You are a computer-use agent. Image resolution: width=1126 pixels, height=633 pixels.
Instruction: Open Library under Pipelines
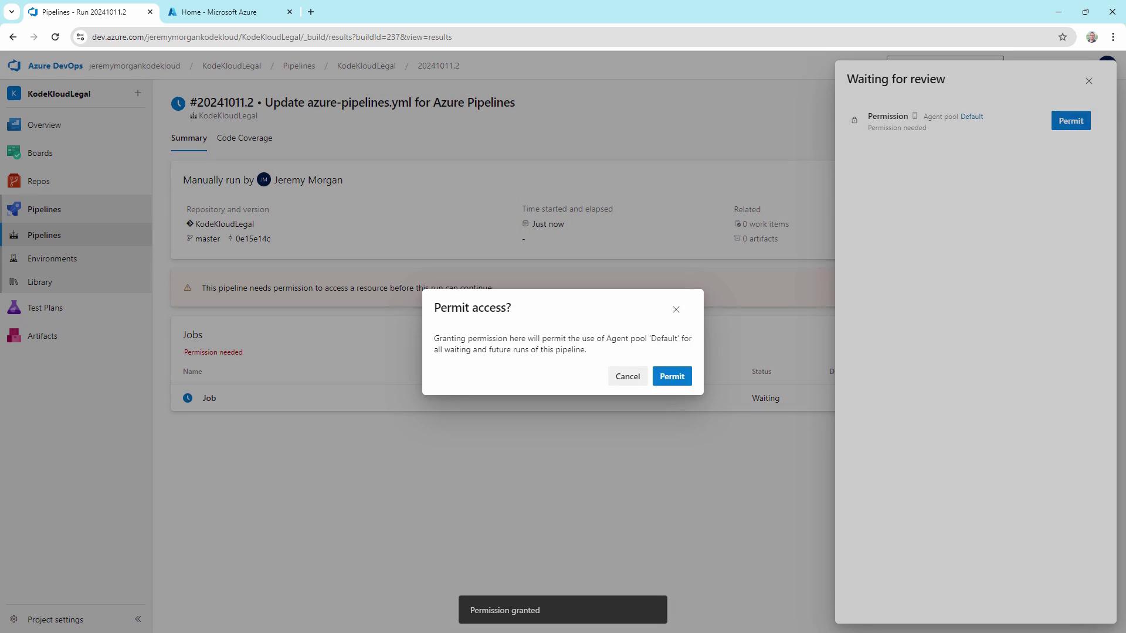40,282
